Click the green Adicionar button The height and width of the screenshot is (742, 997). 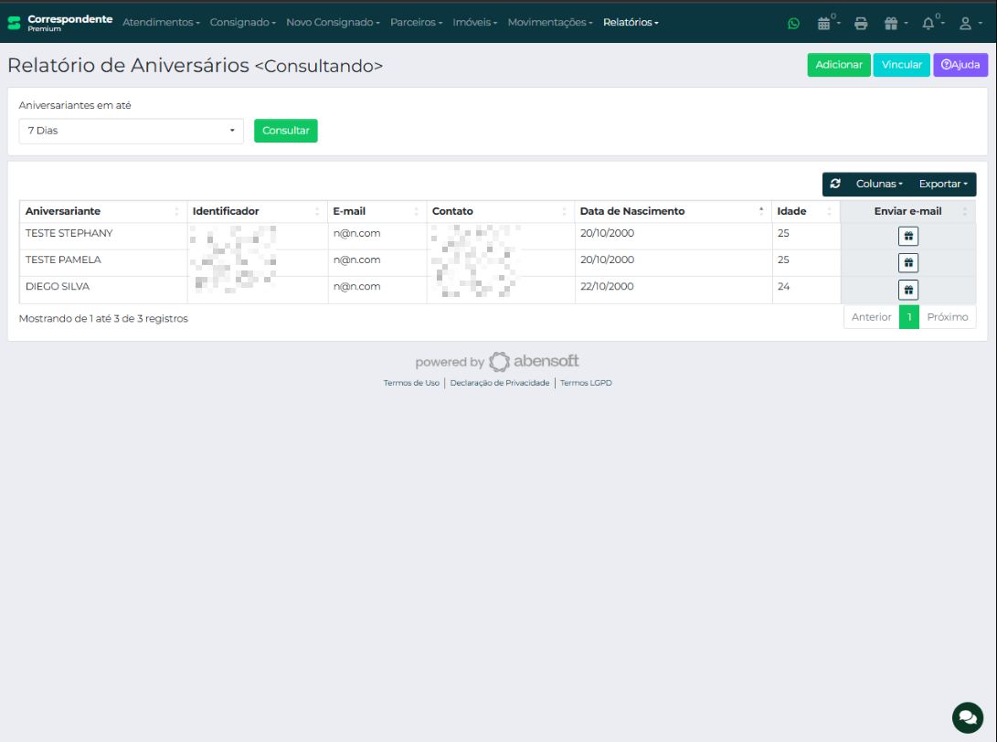(838, 65)
